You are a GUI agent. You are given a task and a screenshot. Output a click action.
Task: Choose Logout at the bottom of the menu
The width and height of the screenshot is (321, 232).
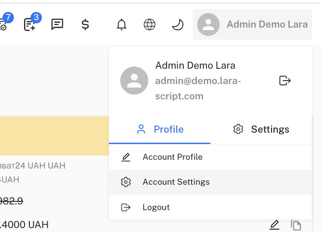tap(156, 207)
